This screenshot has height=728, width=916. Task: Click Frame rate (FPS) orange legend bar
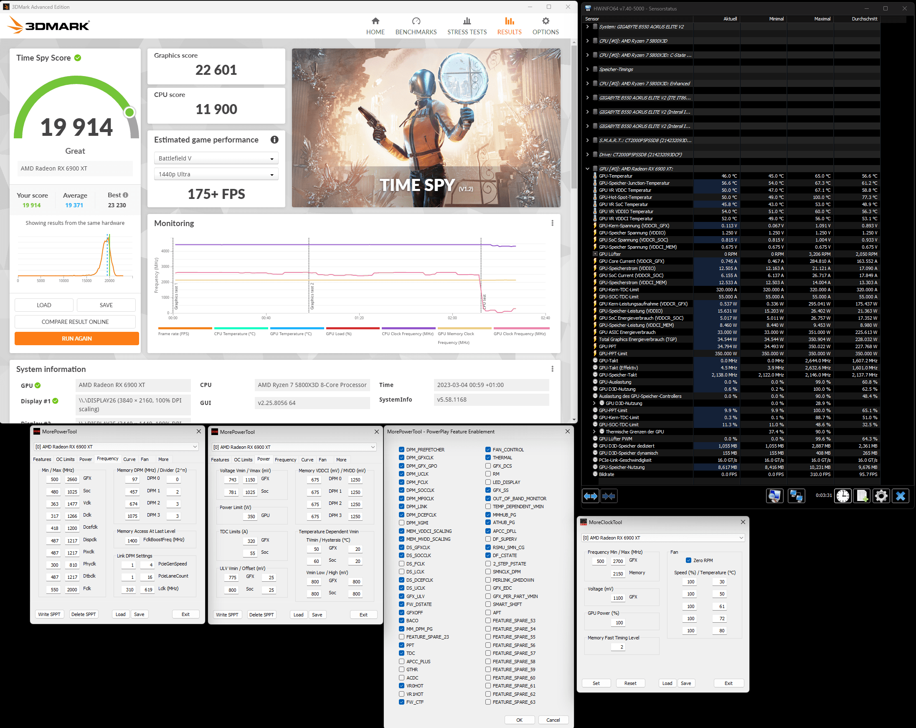pyautogui.click(x=185, y=328)
